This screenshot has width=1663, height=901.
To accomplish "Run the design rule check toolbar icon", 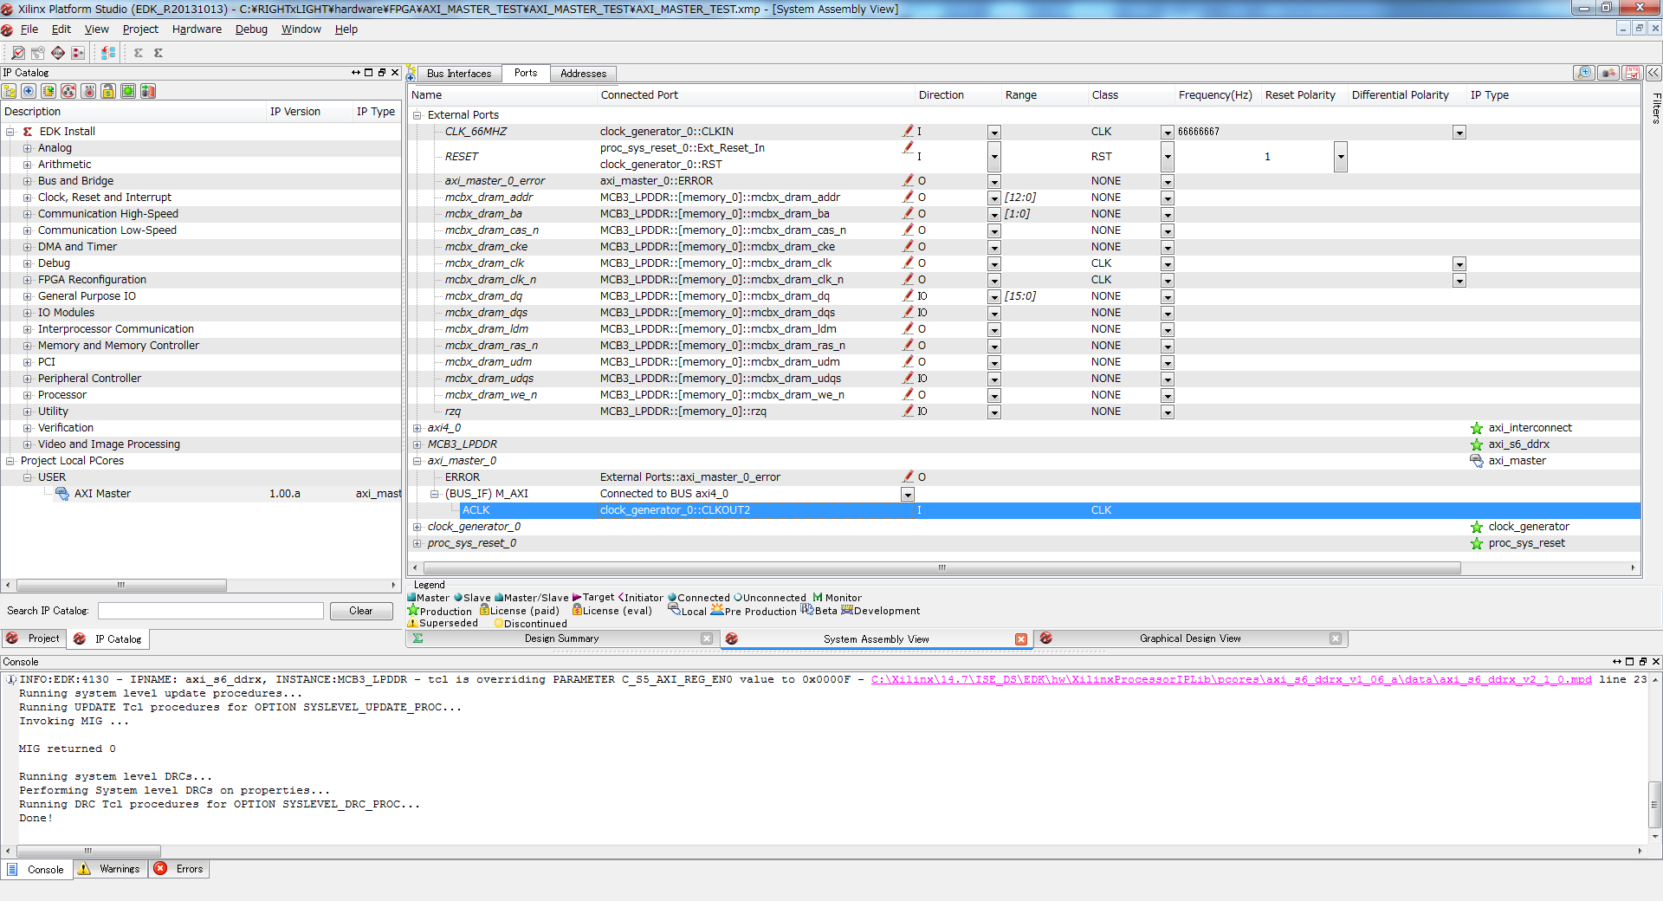I will 18,53.
